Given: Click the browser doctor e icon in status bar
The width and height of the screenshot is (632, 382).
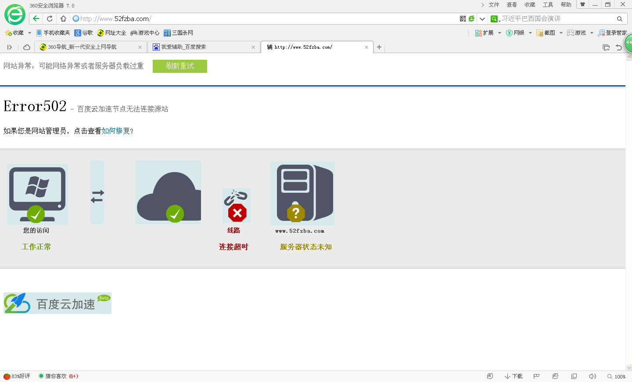Looking at the screenshot, I should pos(555,376).
